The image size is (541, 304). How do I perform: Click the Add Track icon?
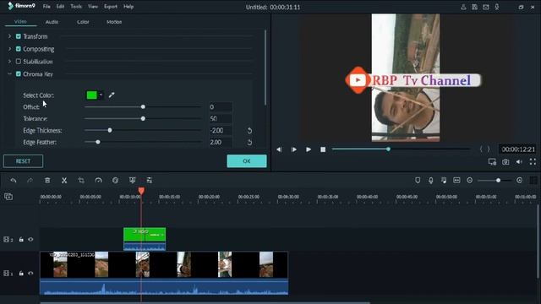[8, 197]
